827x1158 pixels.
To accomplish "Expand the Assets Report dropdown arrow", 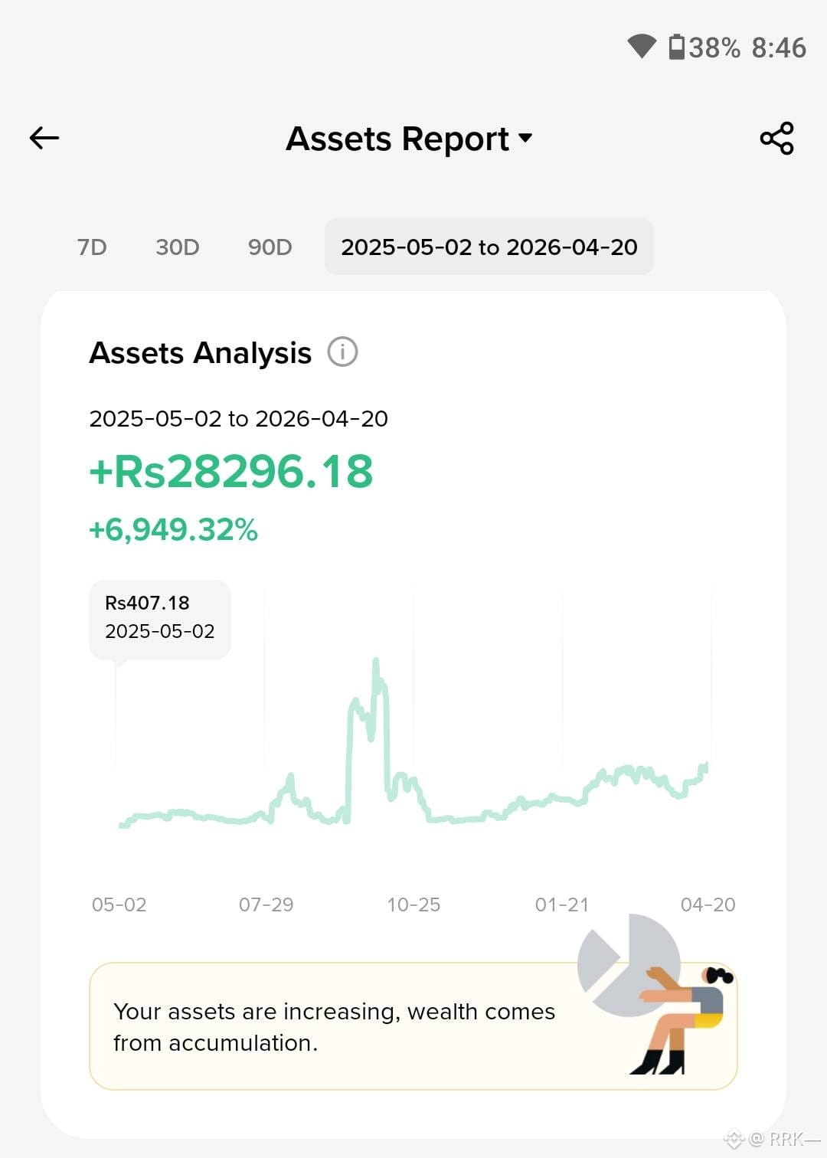I will click(x=525, y=138).
